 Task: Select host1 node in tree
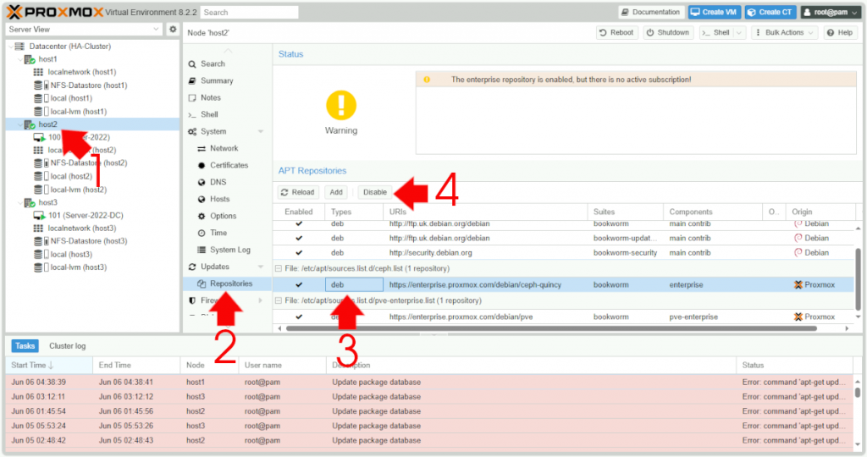click(x=47, y=59)
